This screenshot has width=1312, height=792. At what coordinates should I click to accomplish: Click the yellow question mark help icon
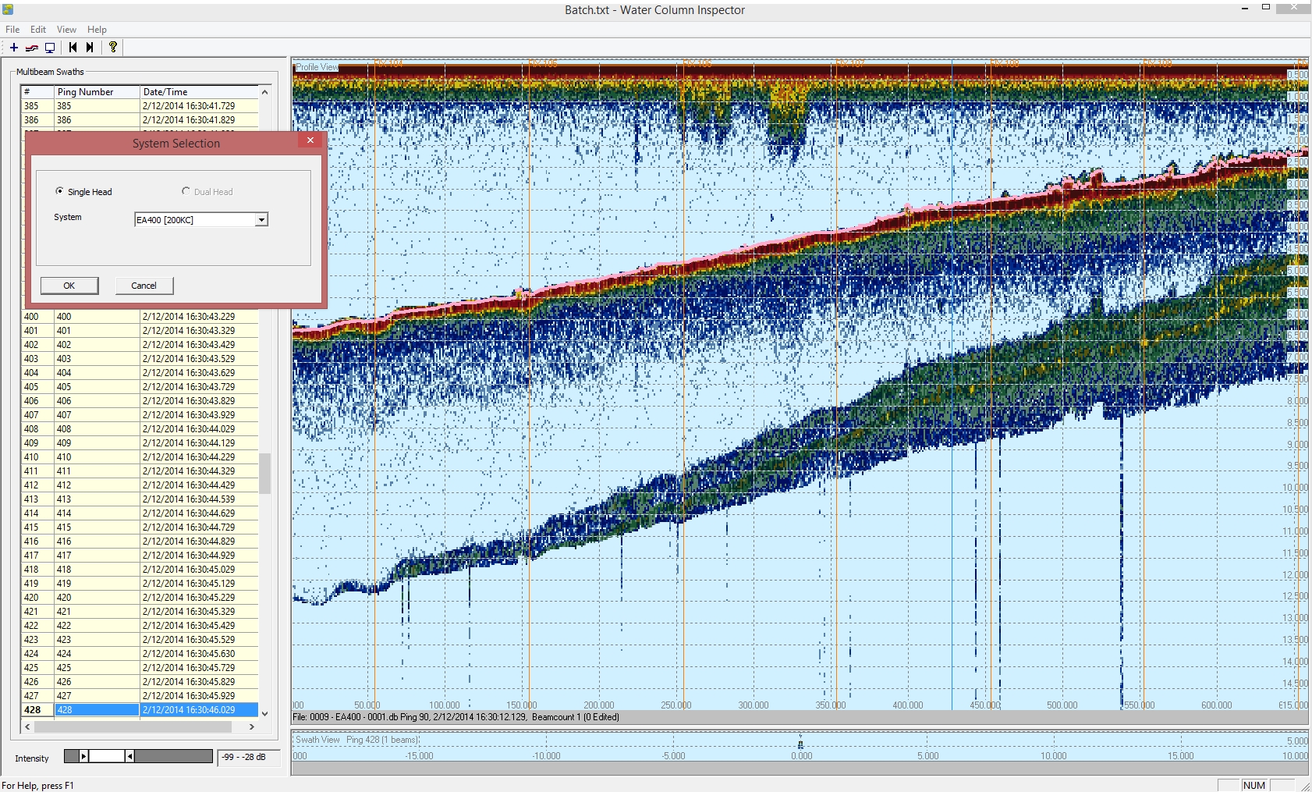(113, 48)
